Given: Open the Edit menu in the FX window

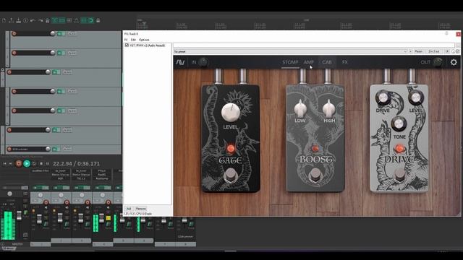Looking at the screenshot, I should tap(133, 40).
